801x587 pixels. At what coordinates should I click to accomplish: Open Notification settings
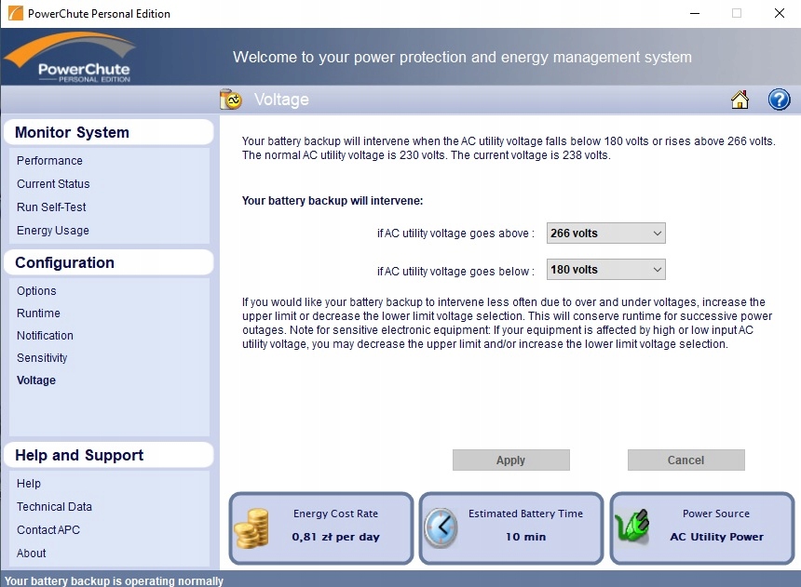click(45, 336)
